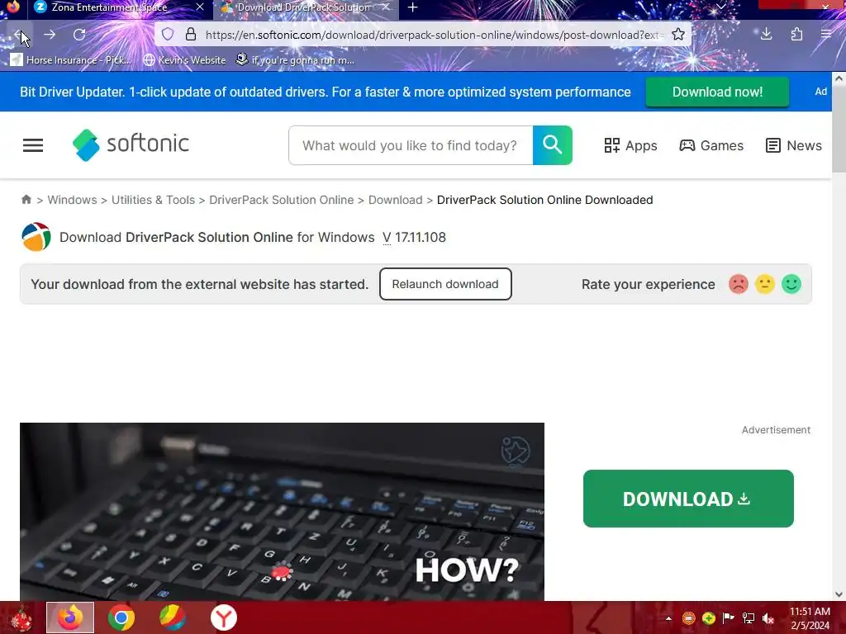
Task: Click the V 17.11.108 version text
Action: pos(415,237)
